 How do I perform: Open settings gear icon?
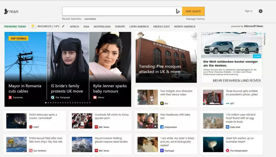(260, 11)
